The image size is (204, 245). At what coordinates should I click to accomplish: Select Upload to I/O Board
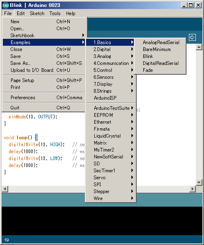pos(44,70)
